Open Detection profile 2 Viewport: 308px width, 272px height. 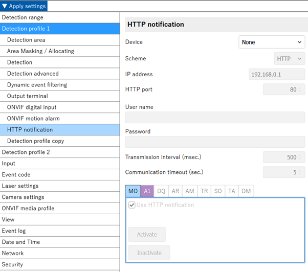click(x=26, y=152)
